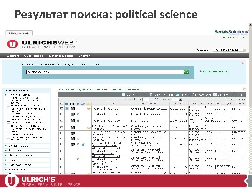Image resolution: width=252 pixels, height=189 pixels.
Task: Click the Advanced Search link
Action: tap(215, 71)
